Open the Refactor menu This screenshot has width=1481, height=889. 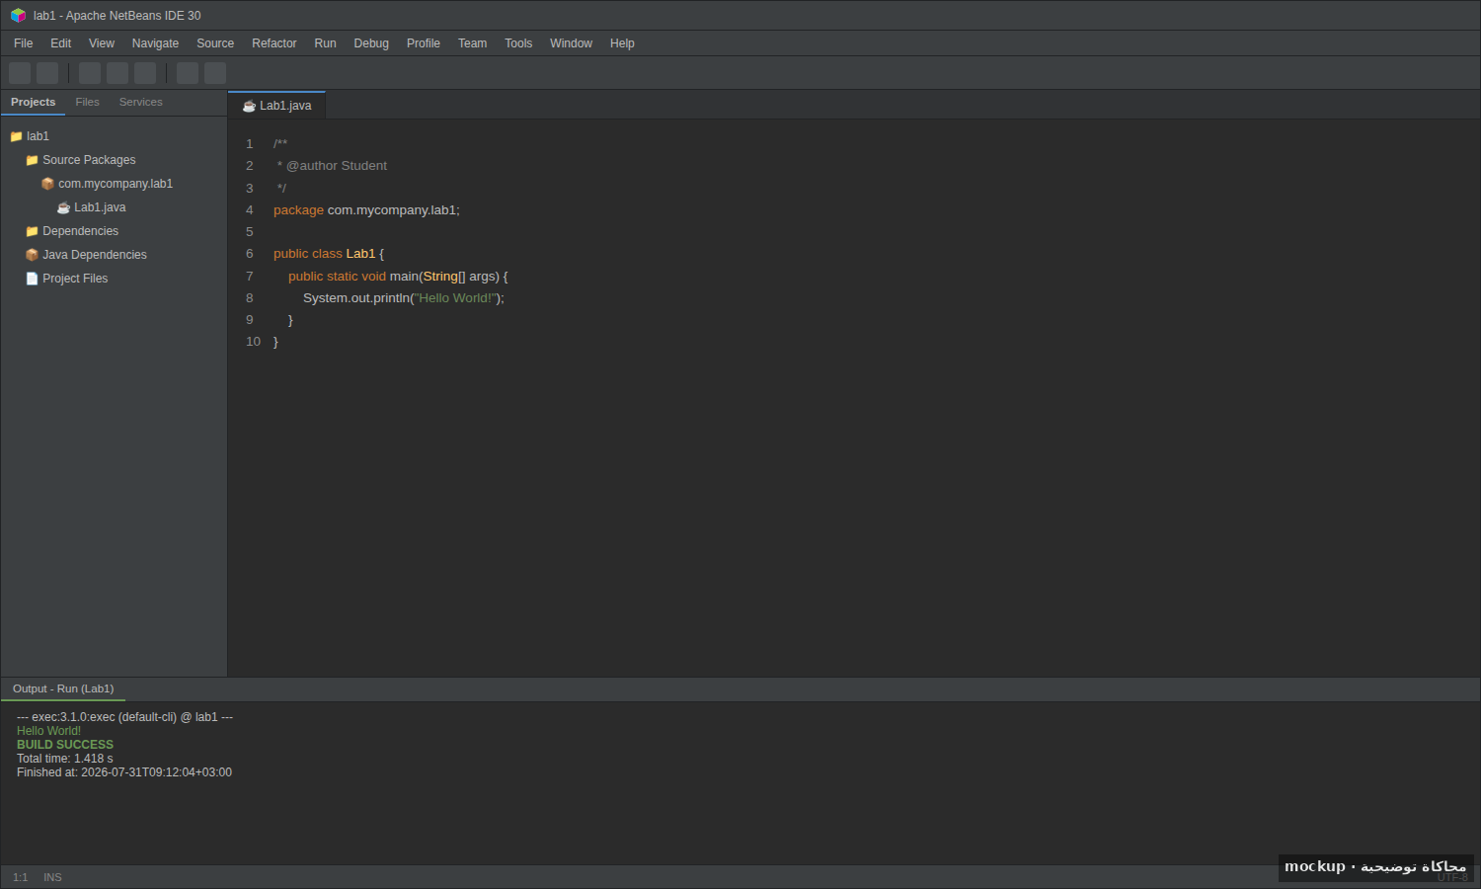coord(274,43)
